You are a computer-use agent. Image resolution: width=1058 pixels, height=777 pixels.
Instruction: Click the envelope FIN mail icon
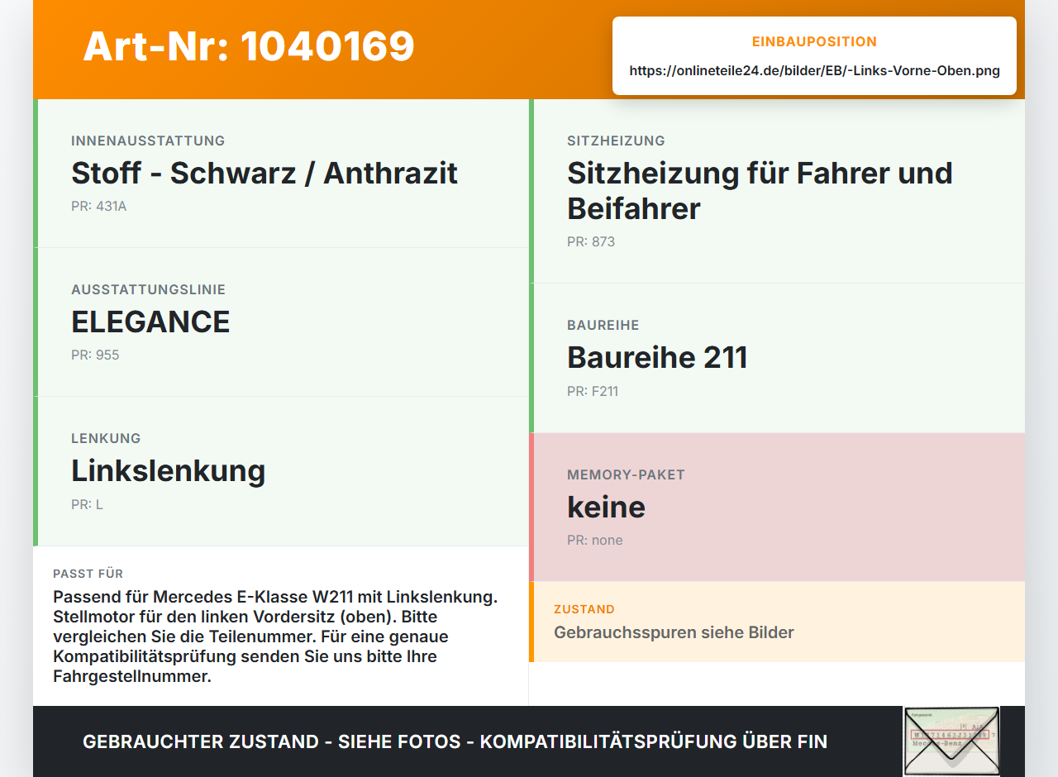click(951, 741)
